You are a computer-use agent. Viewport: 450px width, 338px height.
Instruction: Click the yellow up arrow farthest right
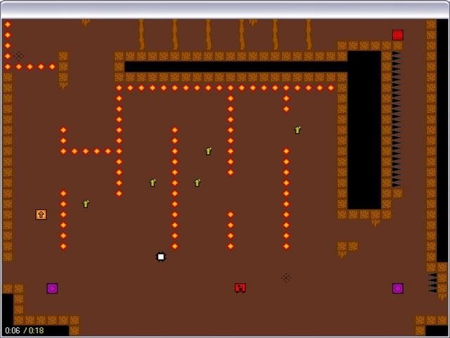click(x=297, y=130)
